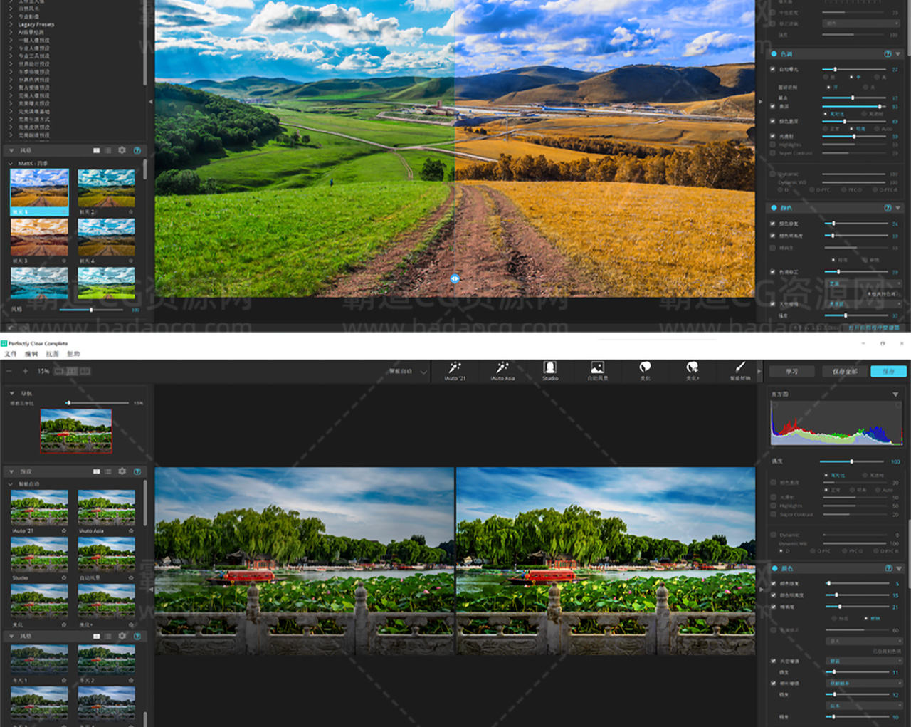Enable the Dynamic checkbox in lower panel
Image resolution: width=911 pixels, height=727 pixels.
[774, 535]
